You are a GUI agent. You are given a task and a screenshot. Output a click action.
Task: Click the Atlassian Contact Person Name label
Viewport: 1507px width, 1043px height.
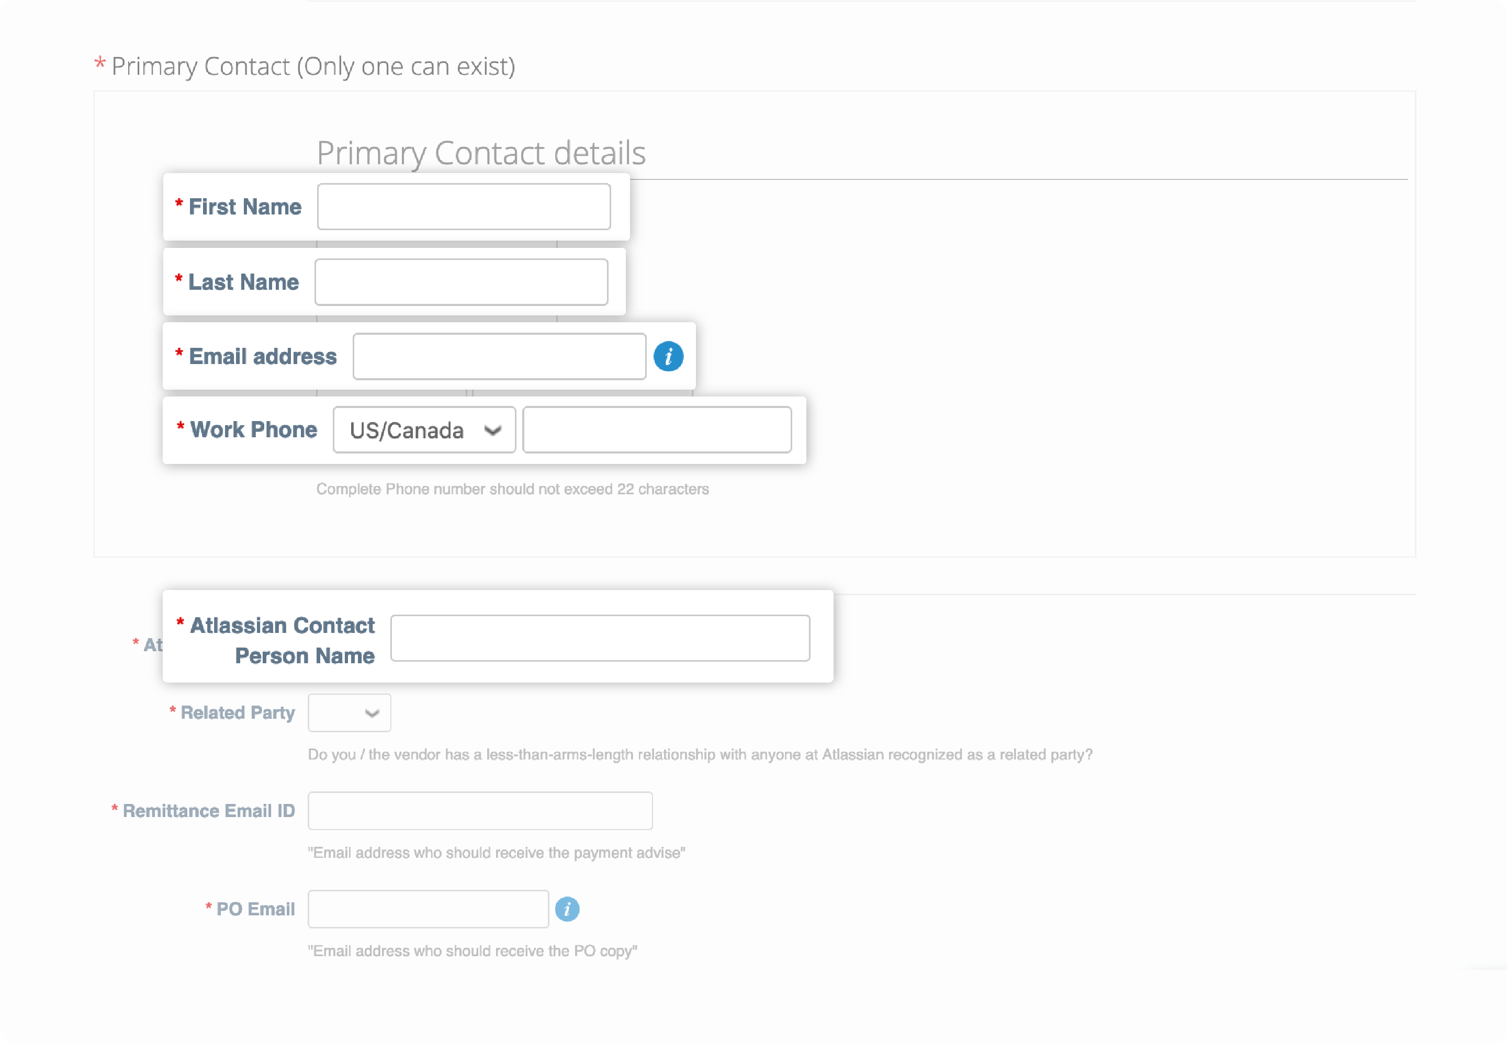(283, 640)
